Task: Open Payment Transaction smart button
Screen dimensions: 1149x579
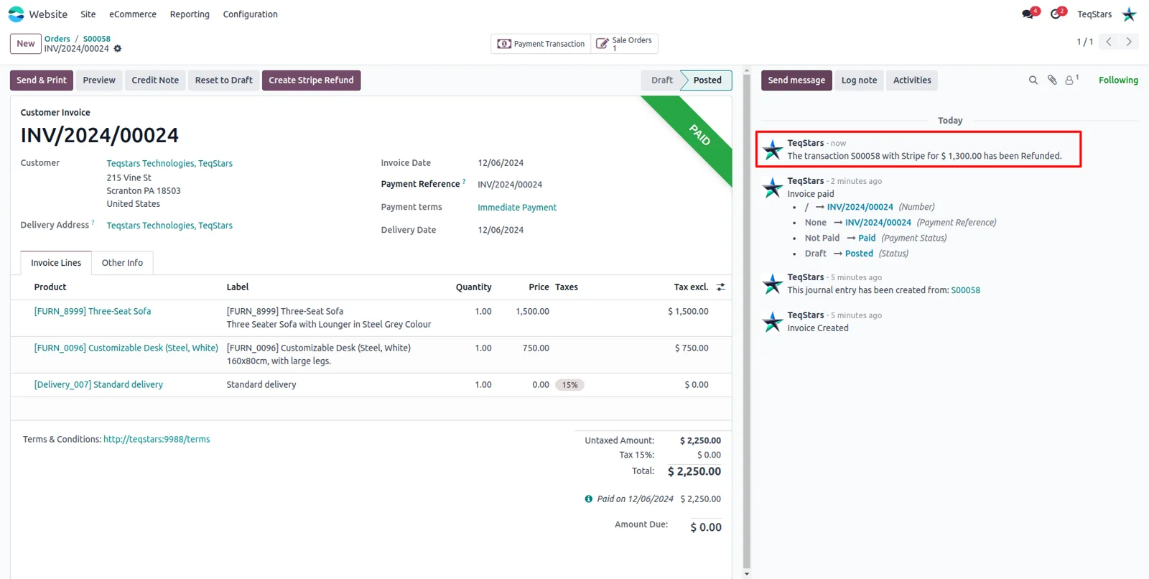Action: [x=541, y=44]
